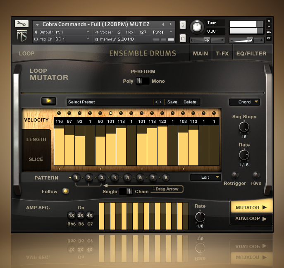Adjust the Amp Seq Rate knob 1/8
Image resolution: width=284 pixels, height=268 pixels.
[200, 217]
